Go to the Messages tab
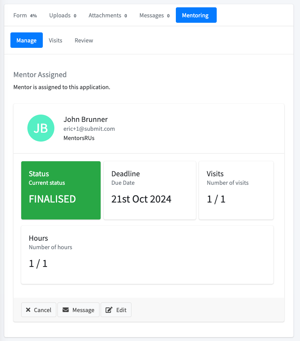Screen dimensions: 300x341 pyautogui.click(x=154, y=15)
